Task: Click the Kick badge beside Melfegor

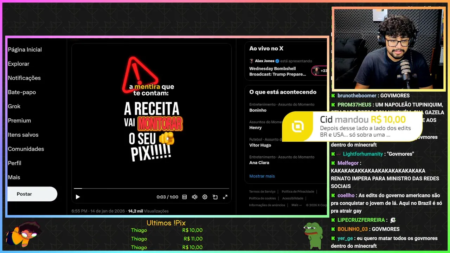Action: (333, 163)
